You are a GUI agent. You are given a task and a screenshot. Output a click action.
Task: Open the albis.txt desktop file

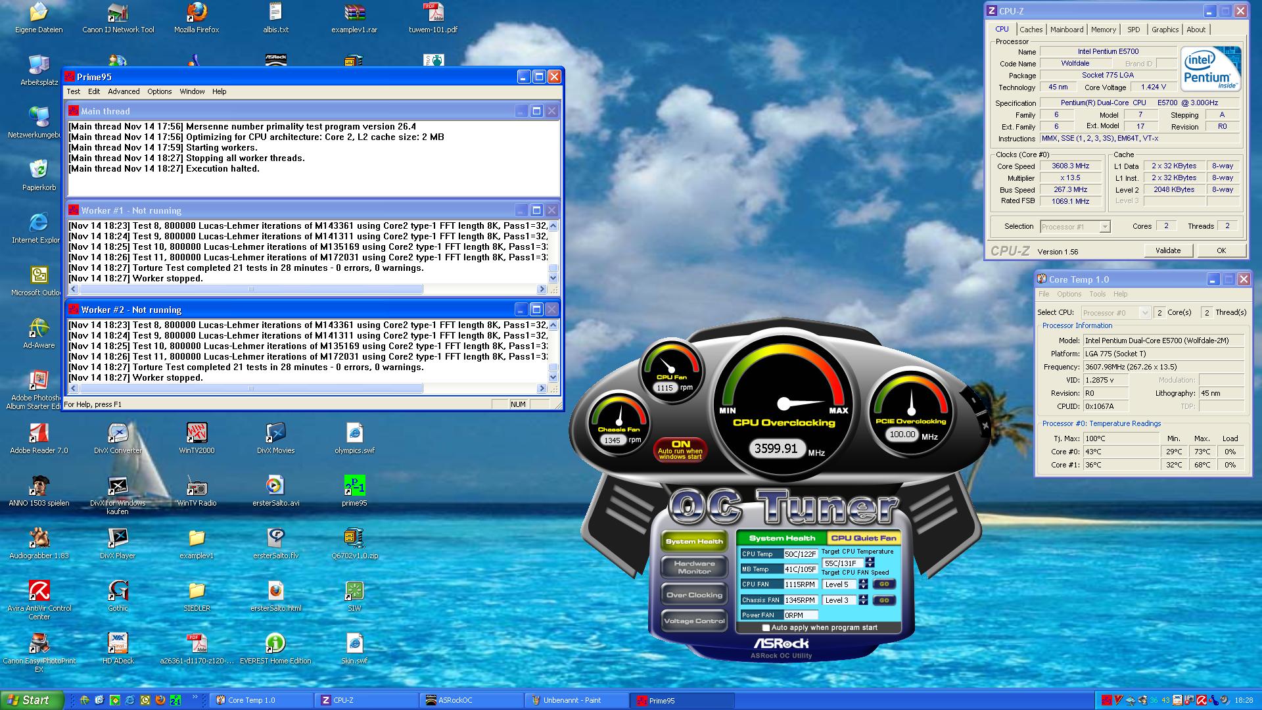tap(275, 17)
